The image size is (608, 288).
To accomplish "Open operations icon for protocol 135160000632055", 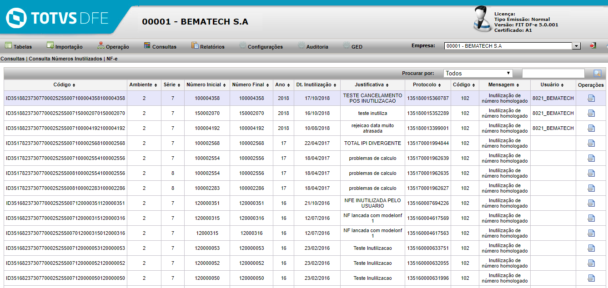I will (x=591, y=263).
